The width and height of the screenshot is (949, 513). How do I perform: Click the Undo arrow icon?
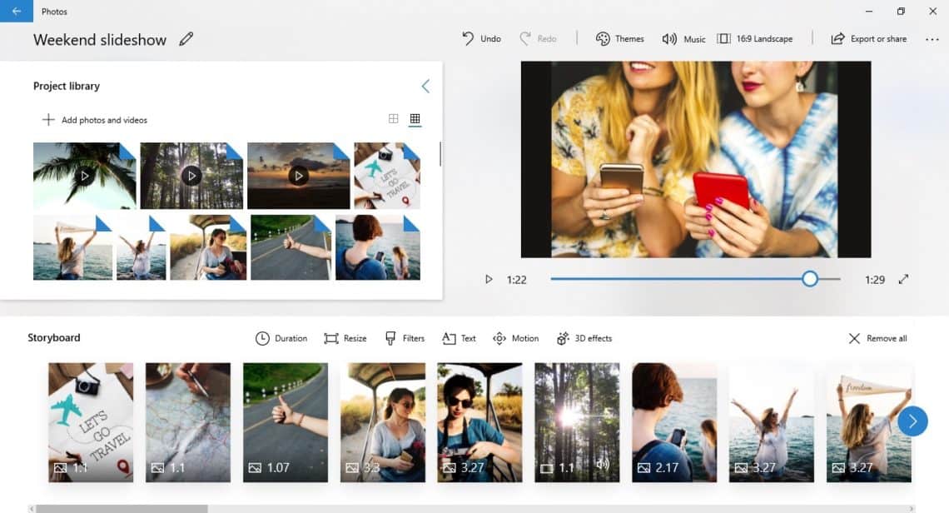point(468,39)
